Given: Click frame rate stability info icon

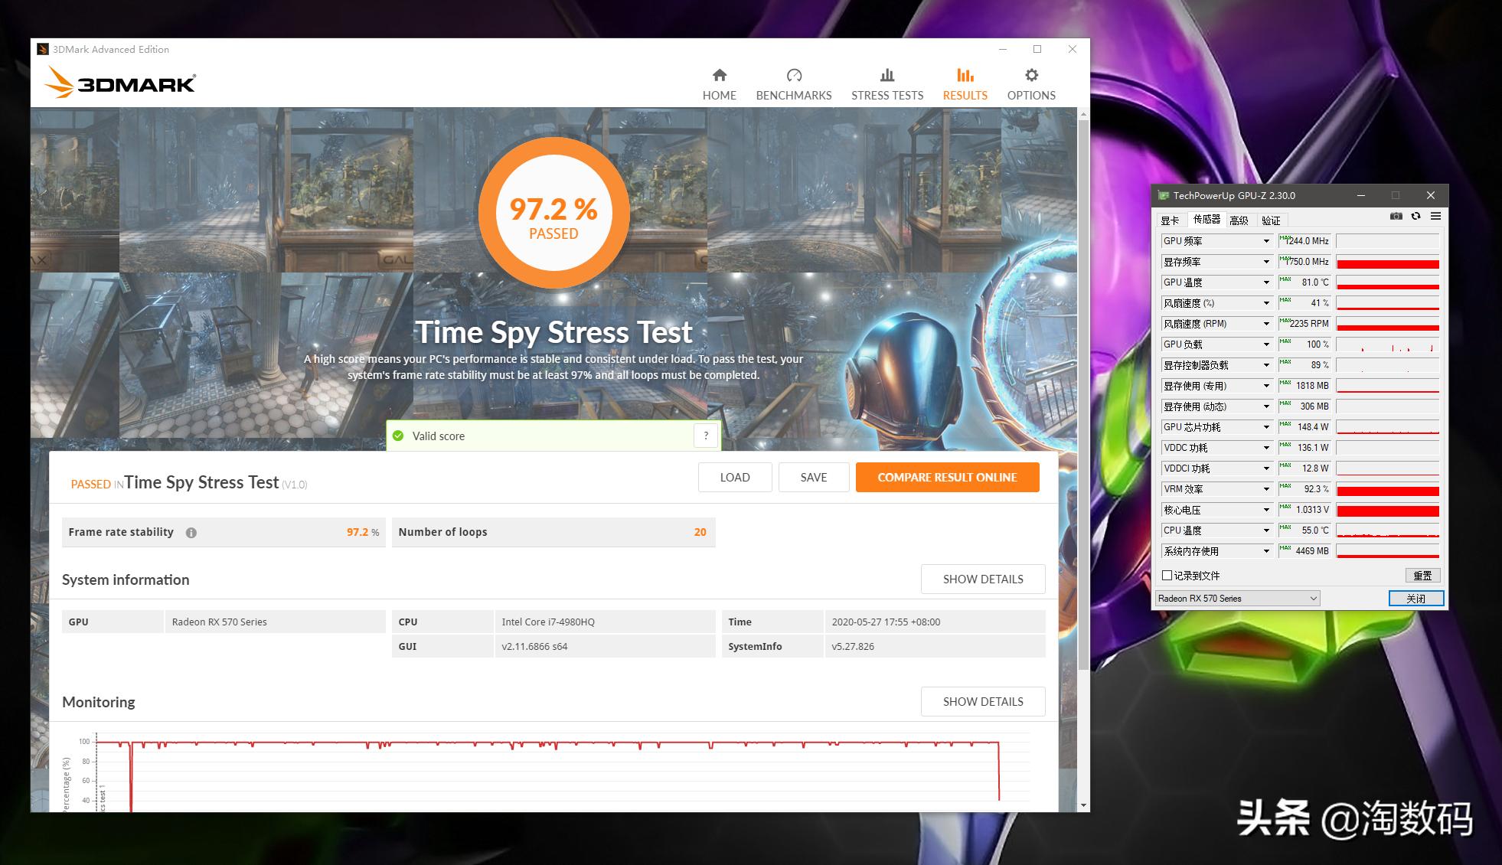Looking at the screenshot, I should (191, 533).
